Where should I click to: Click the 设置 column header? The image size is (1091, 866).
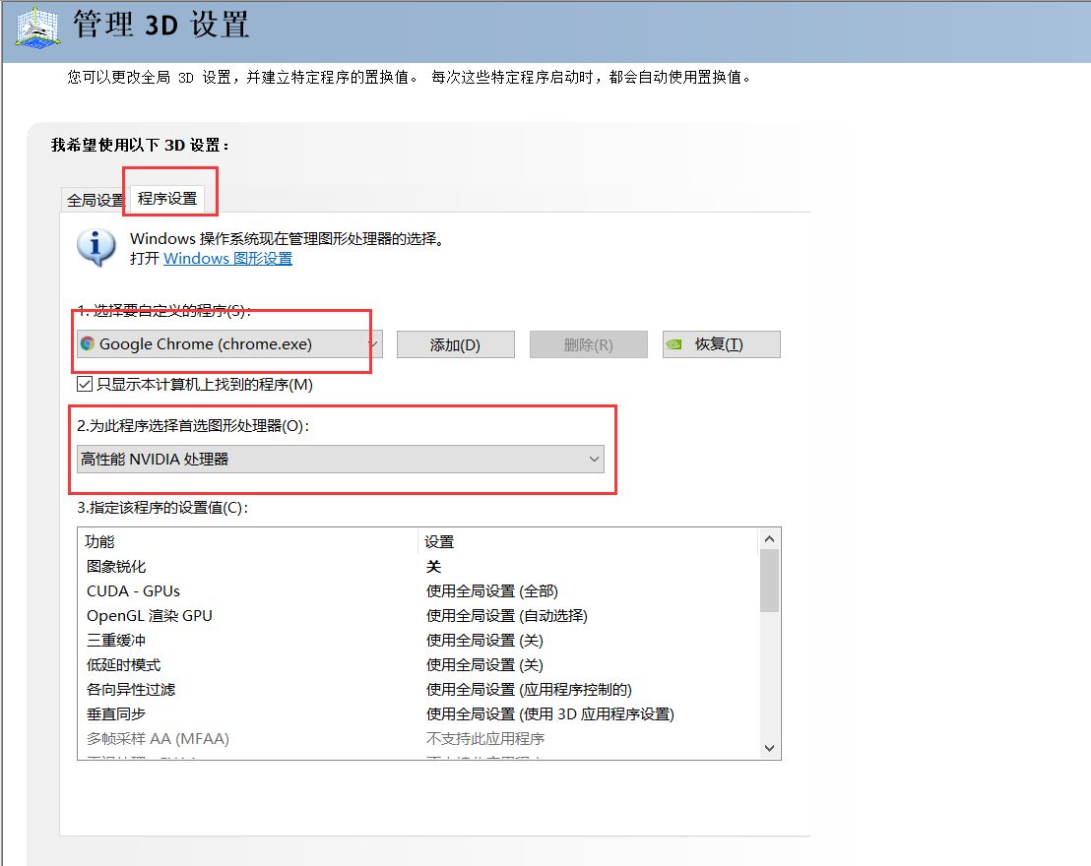coord(587,541)
